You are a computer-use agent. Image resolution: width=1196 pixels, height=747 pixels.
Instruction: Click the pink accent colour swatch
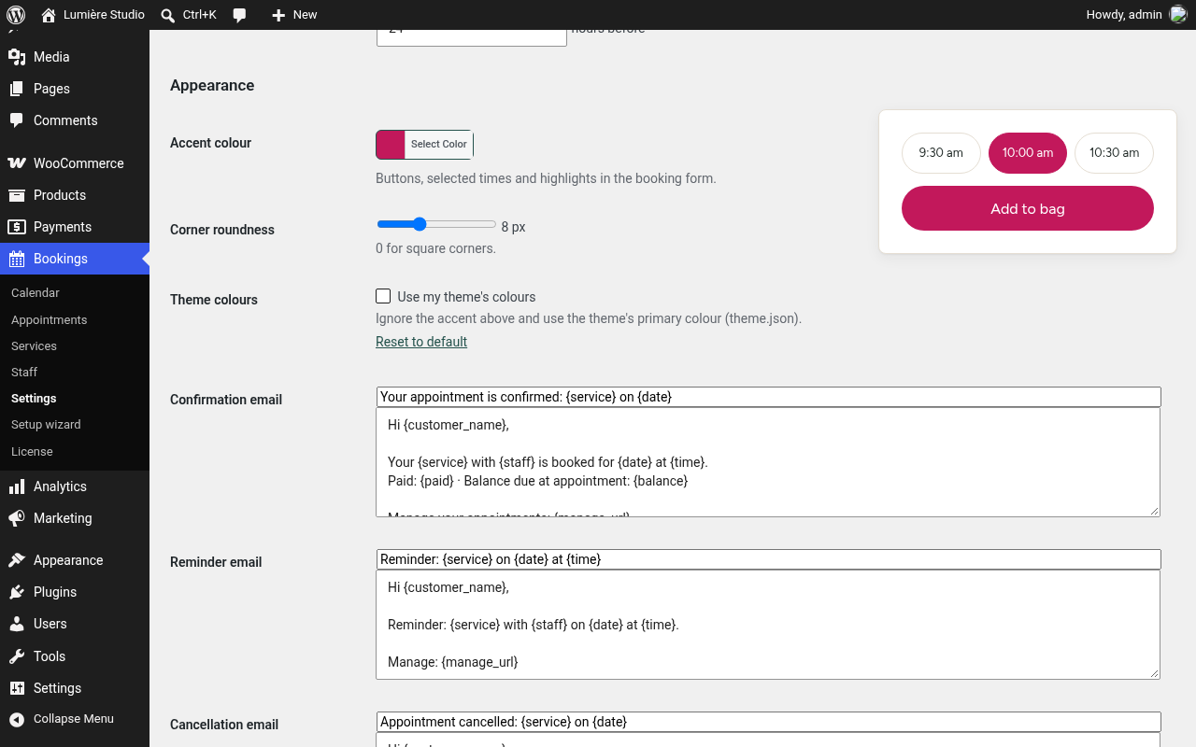pos(391,145)
